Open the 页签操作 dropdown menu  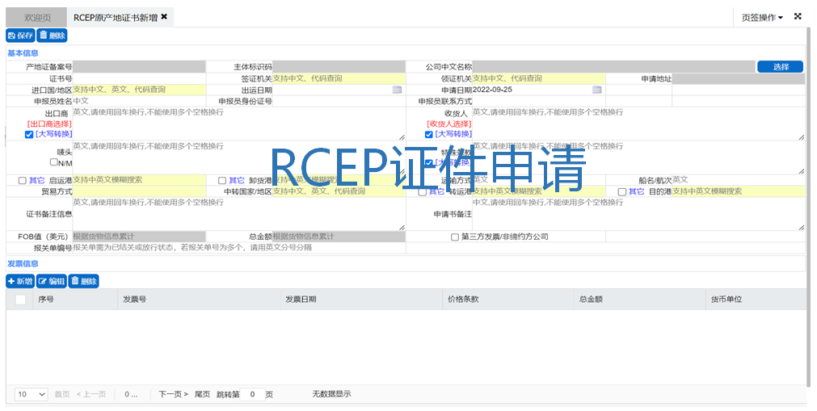(x=762, y=18)
